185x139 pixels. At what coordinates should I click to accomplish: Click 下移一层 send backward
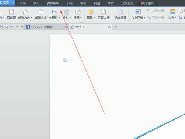[157, 18]
